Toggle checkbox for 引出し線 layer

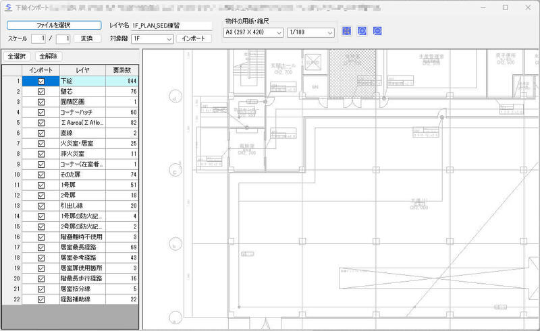click(41, 206)
